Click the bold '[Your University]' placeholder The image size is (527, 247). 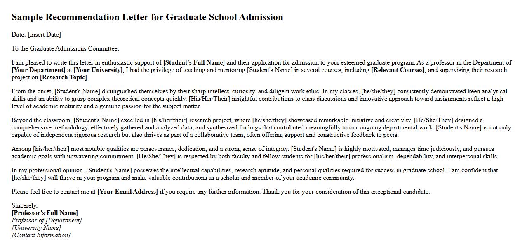click(98, 70)
